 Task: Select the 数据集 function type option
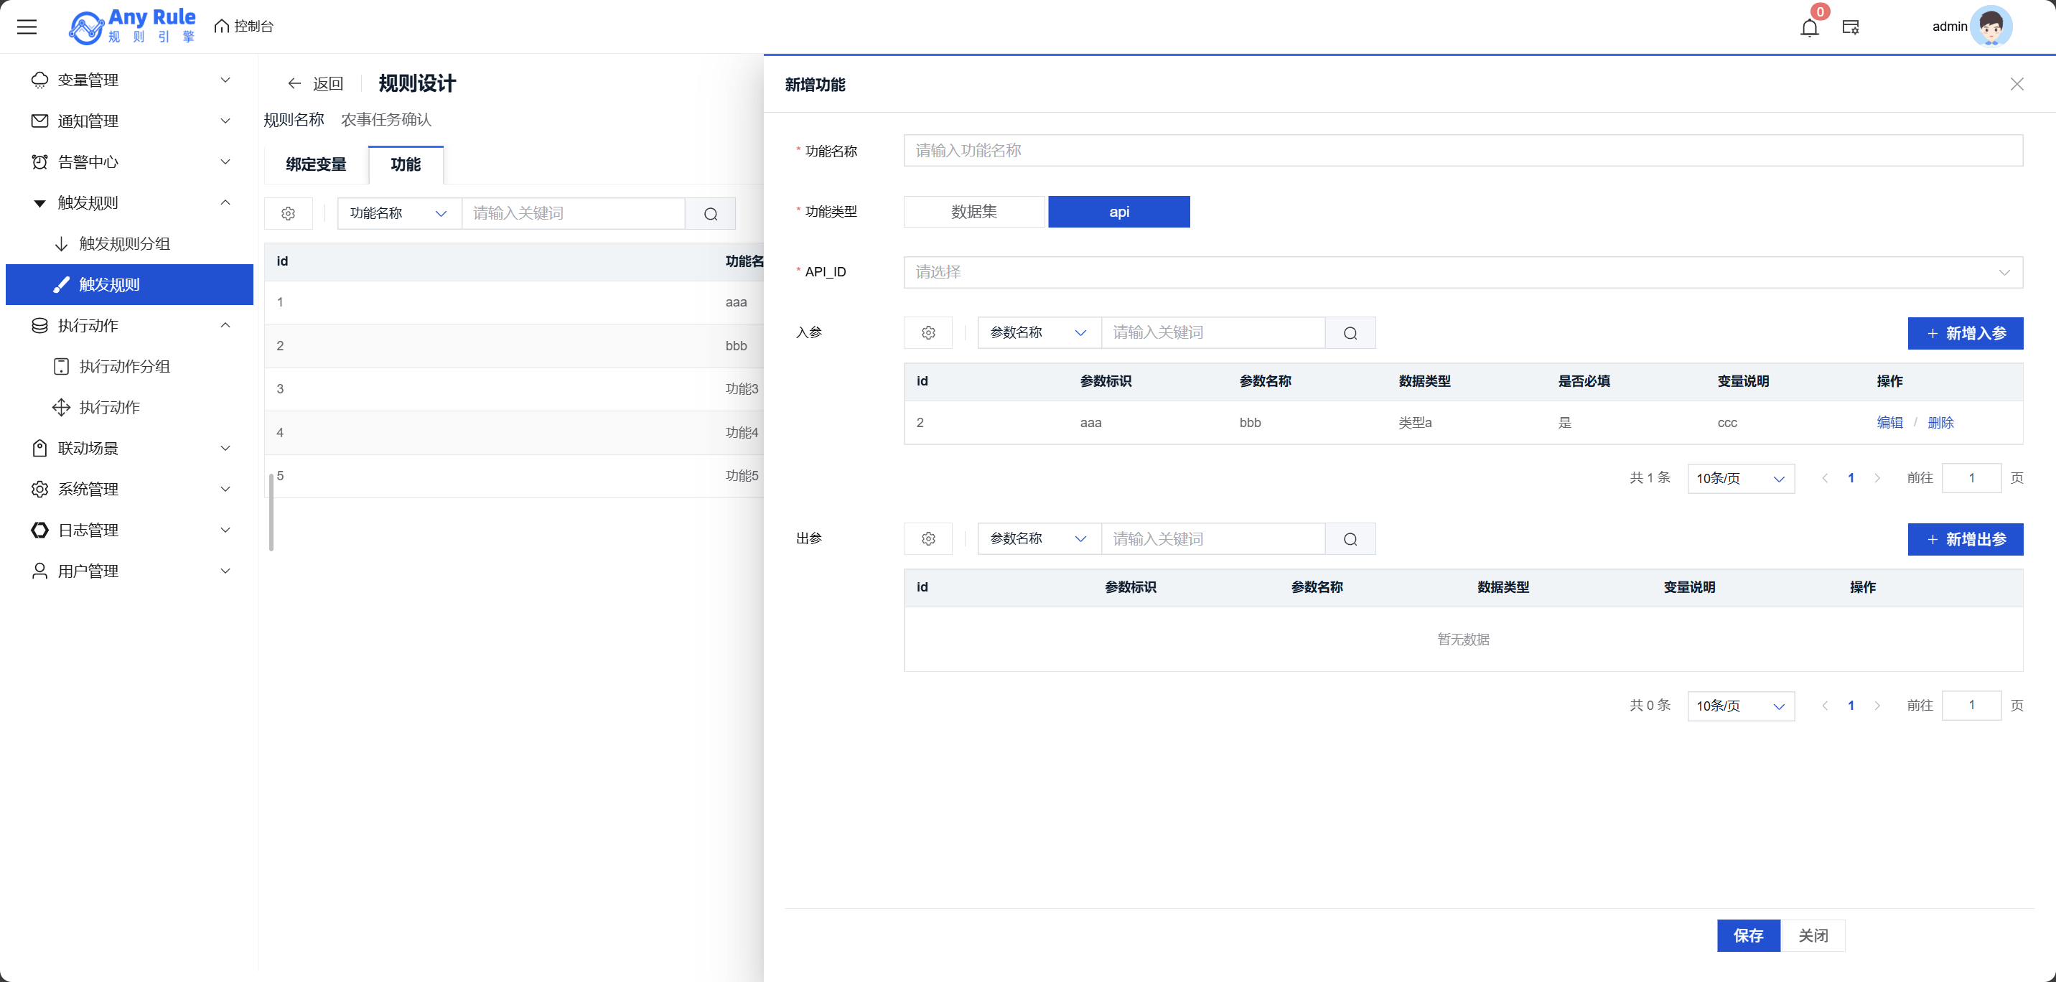(973, 212)
